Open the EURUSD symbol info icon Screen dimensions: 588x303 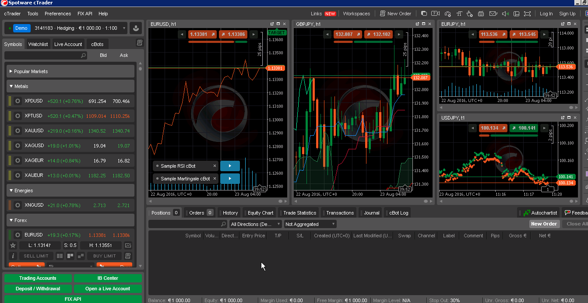[x=13, y=256]
